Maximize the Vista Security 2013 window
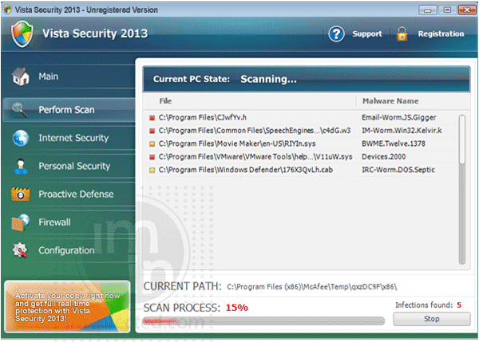 point(447,10)
